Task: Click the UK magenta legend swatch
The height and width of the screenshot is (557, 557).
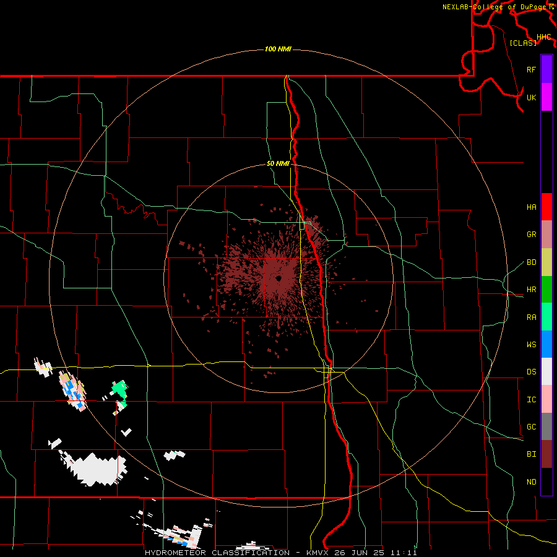Action: 546,97
